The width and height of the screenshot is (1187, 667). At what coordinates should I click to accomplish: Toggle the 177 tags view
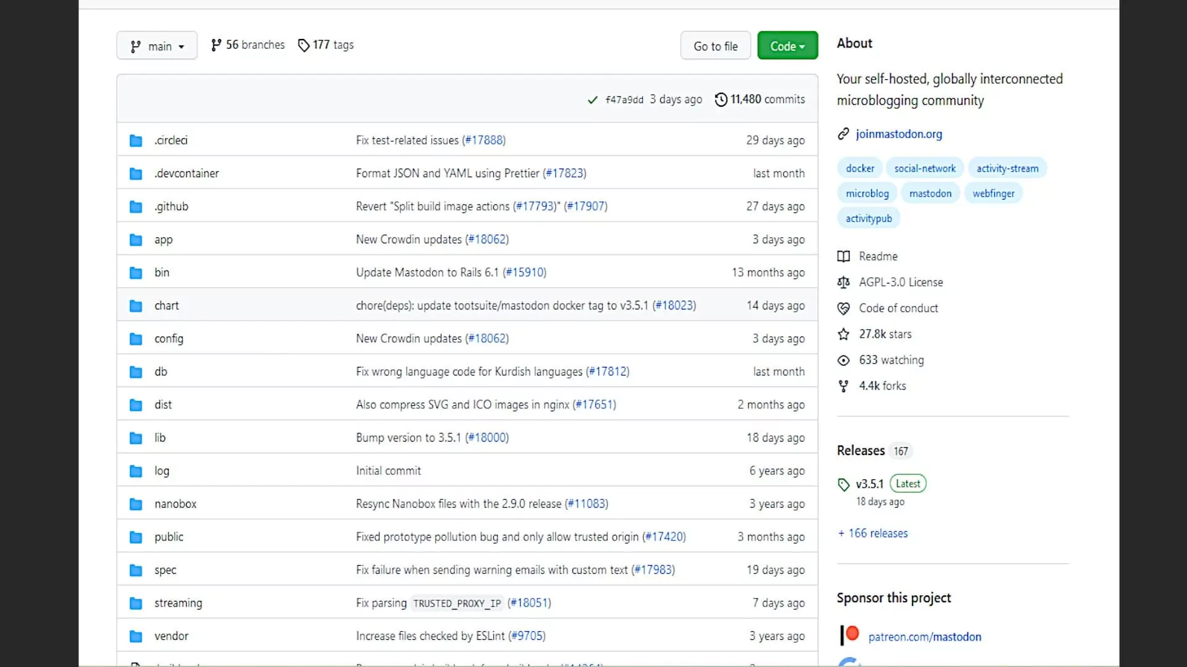pyautogui.click(x=326, y=45)
